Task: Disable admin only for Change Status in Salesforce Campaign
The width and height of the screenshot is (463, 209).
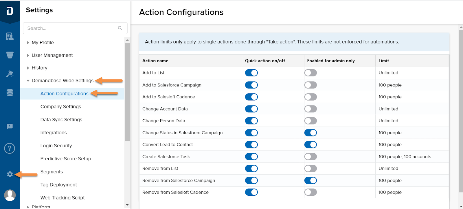Action: click(310, 133)
